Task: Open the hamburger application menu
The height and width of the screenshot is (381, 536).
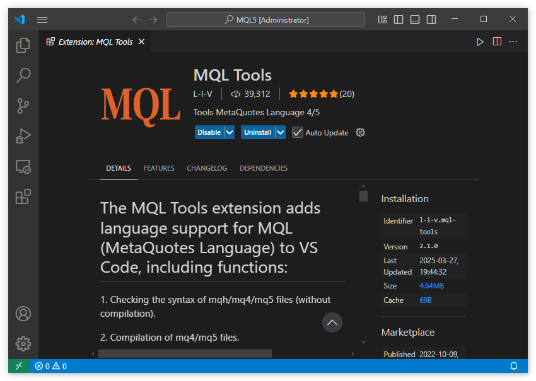Action: click(42, 20)
